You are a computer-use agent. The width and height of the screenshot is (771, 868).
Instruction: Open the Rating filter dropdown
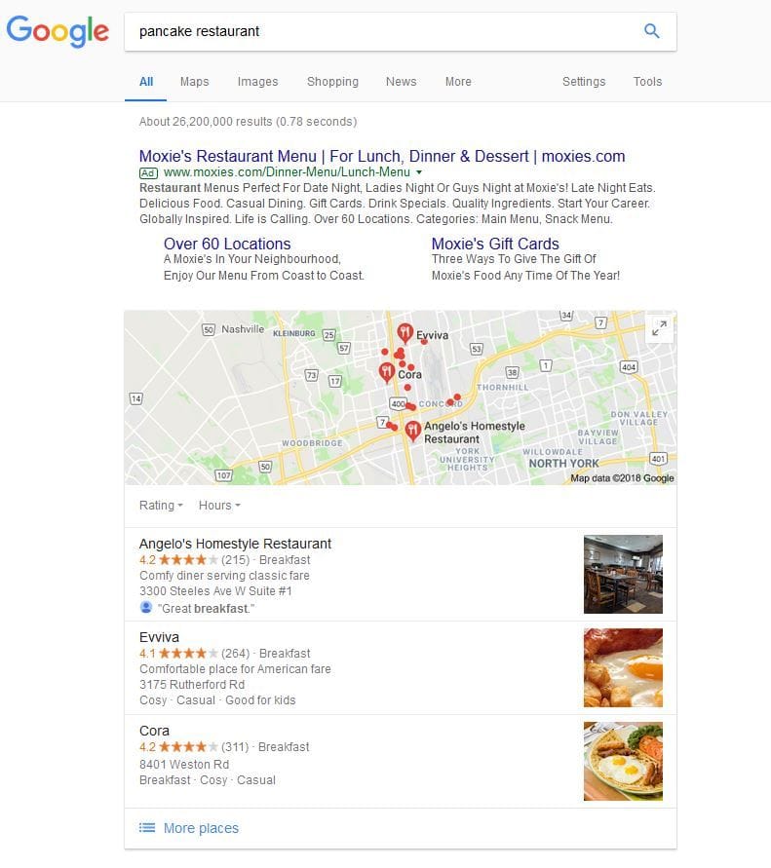coord(161,506)
